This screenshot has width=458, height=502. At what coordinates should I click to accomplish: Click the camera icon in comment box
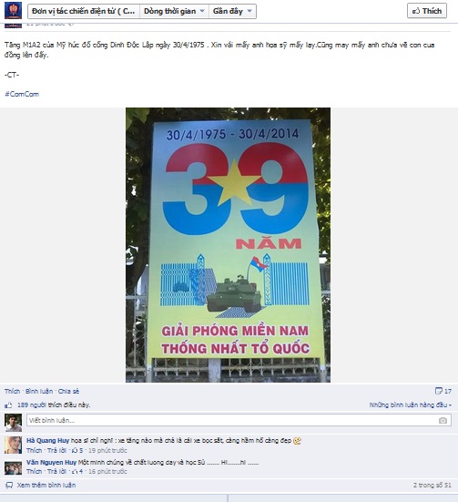[443, 420]
